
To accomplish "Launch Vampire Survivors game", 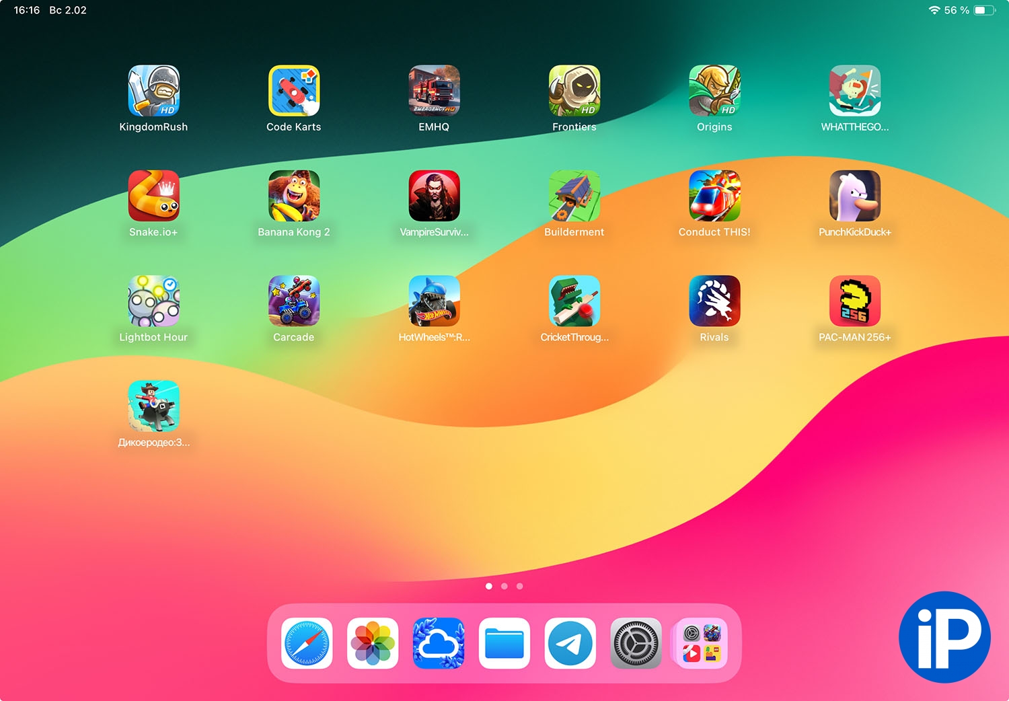I will pos(434,196).
